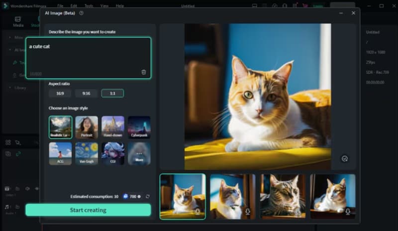
Task: Select the 16:9 aspect ratio
Action: [x=60, y=93]
